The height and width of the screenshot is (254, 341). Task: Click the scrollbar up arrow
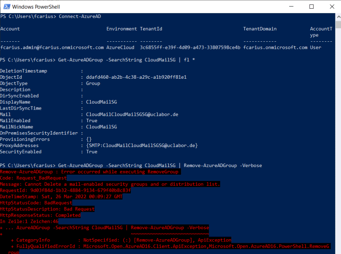click(x=338, y=17)
